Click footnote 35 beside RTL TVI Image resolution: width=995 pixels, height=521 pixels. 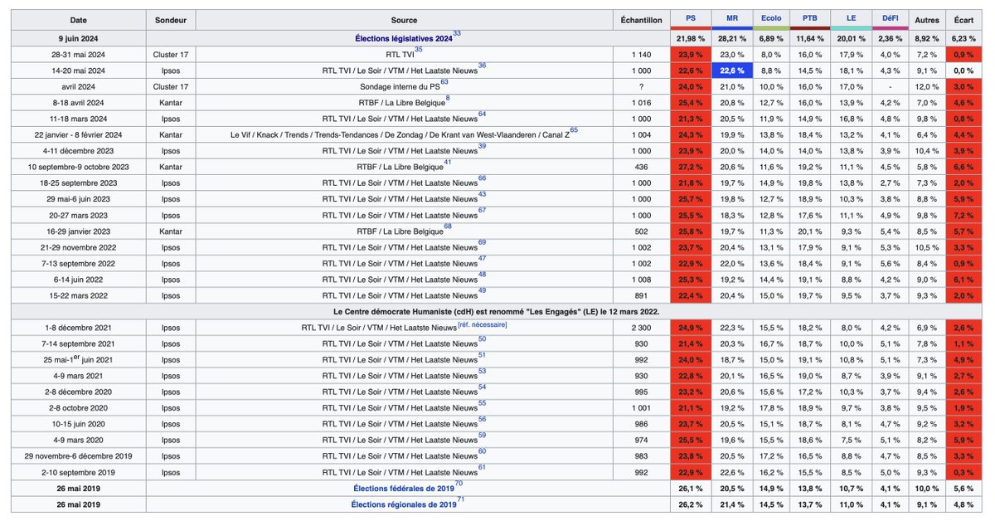pos(418,50)
